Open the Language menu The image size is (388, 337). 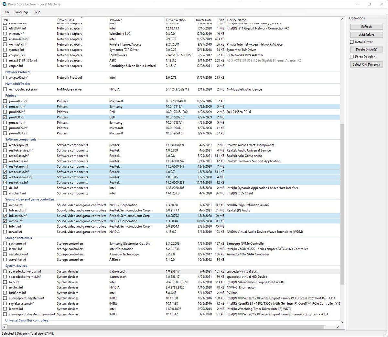pyautogui.click(x=21, y=12)
